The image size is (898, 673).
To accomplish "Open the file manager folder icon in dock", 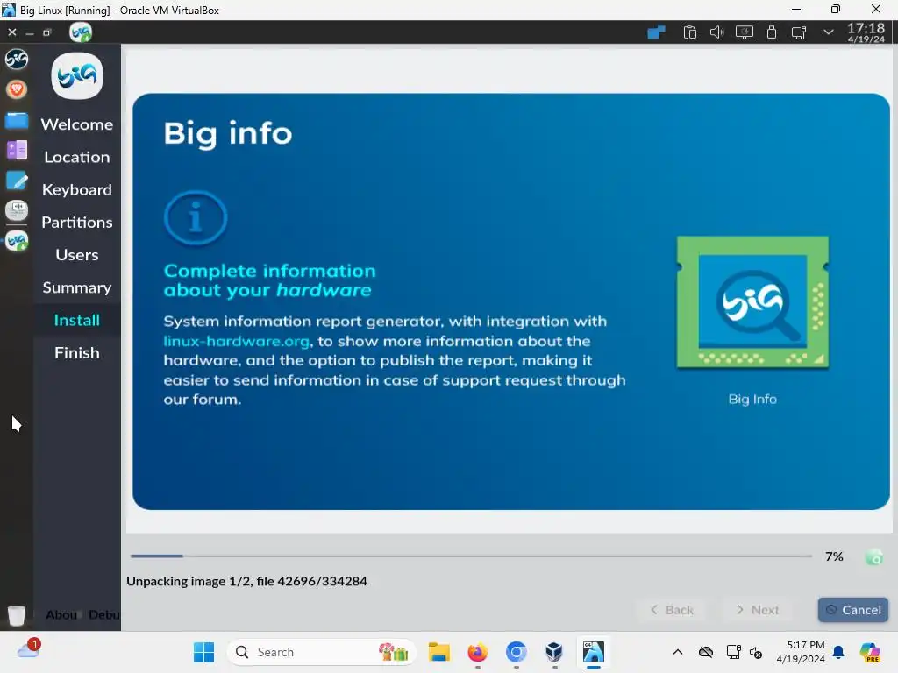I will point(17,121).
